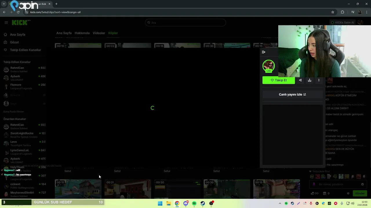Open Flomore channel in followed list
Viewport: 371px width, 208px height.
24,86
